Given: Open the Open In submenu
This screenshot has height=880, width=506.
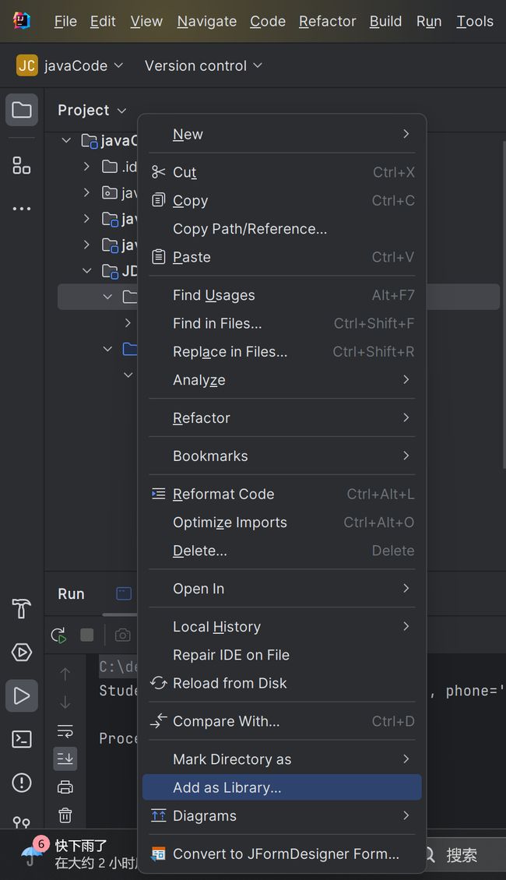Looking at the screenshot, I should (282, 589).
